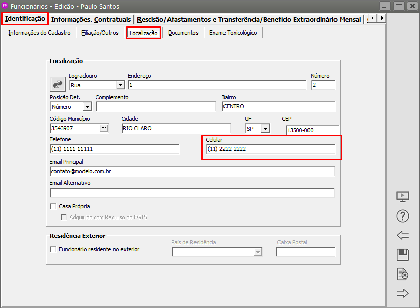Open the Posição Det. dropdown
Viewport: 420px width, 308px height.
coord(87,107)
